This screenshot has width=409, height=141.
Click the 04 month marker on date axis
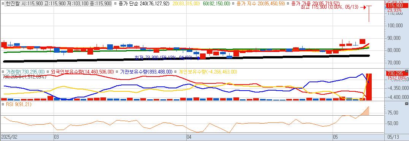(190, 136)
